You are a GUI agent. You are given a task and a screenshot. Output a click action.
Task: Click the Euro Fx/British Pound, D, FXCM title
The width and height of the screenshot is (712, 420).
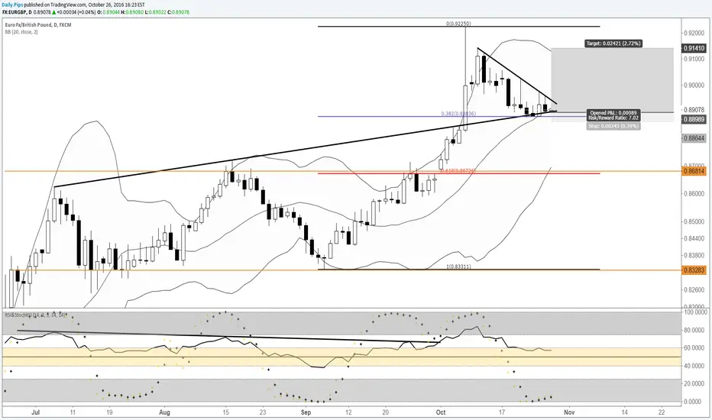click(x=38, y=25)
